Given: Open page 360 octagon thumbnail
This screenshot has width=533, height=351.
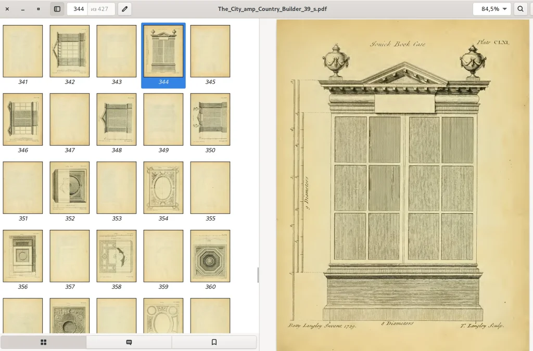Looking at the screenshot, I should tap(210, 256).
